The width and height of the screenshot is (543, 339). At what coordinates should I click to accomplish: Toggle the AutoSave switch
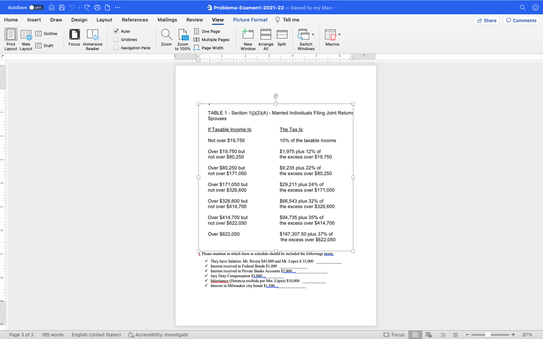37,8
